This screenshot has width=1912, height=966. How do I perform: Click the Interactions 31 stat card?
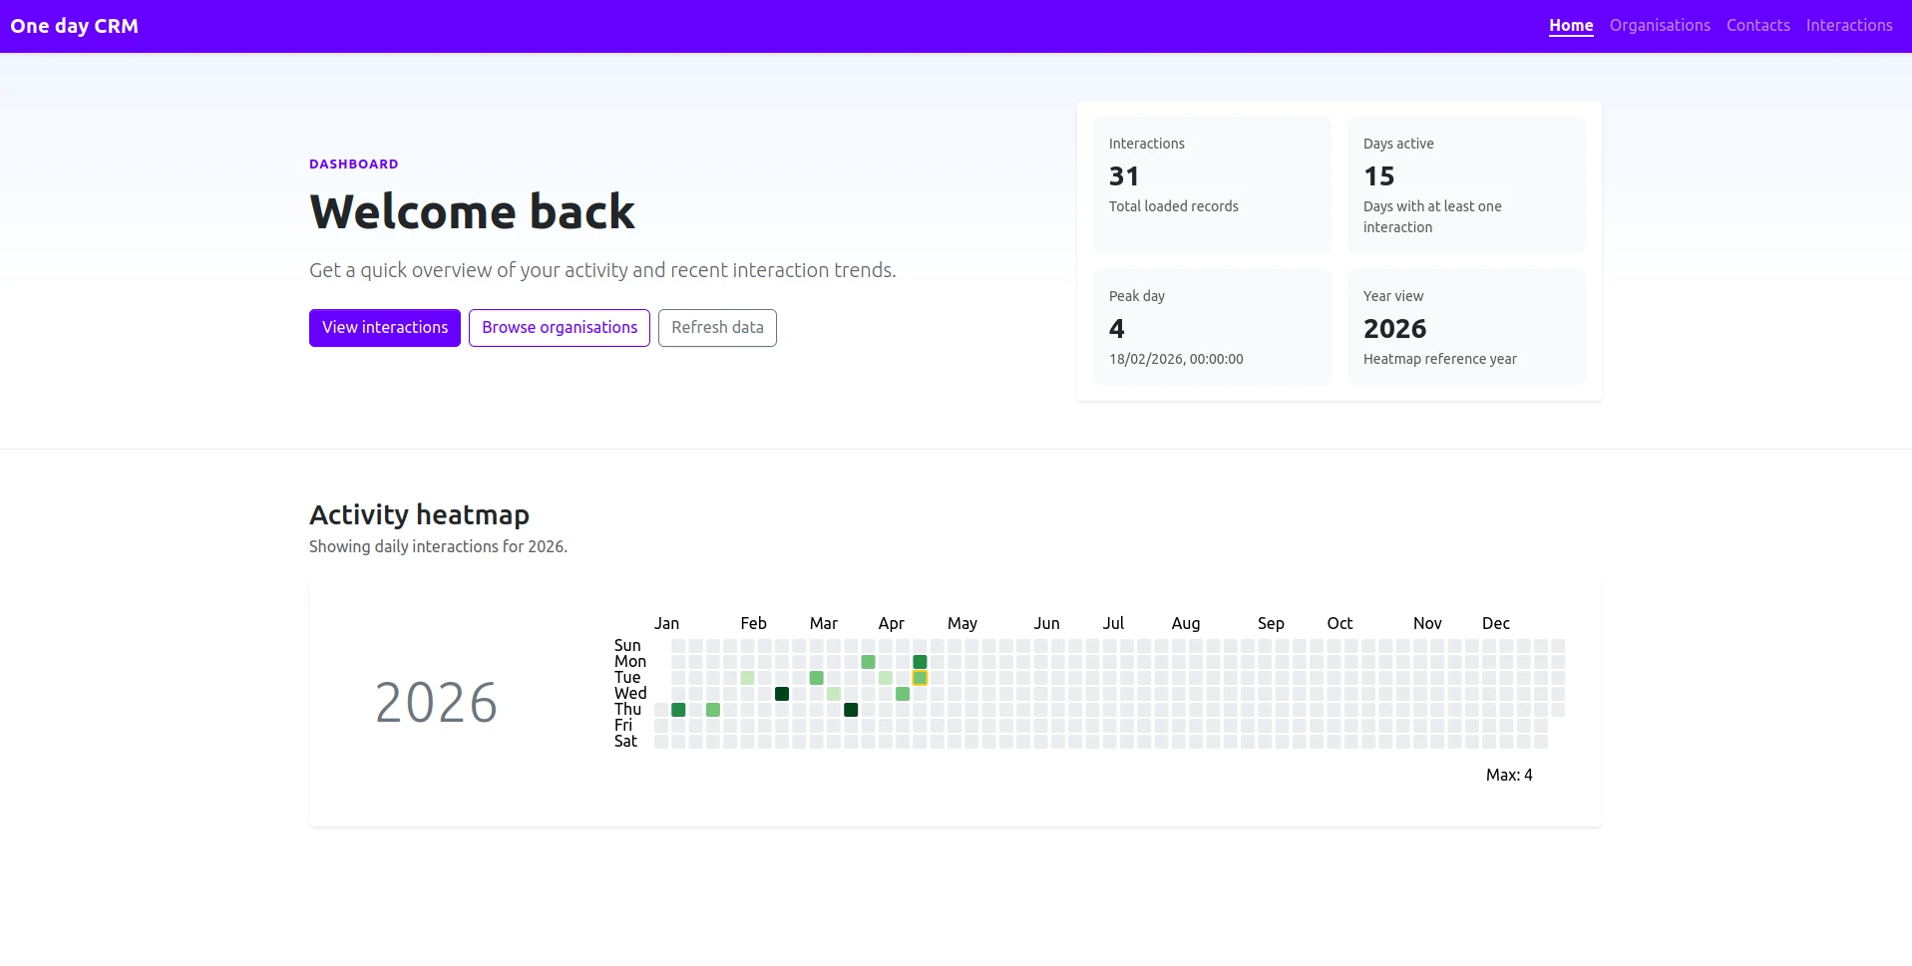[1212, 184]
